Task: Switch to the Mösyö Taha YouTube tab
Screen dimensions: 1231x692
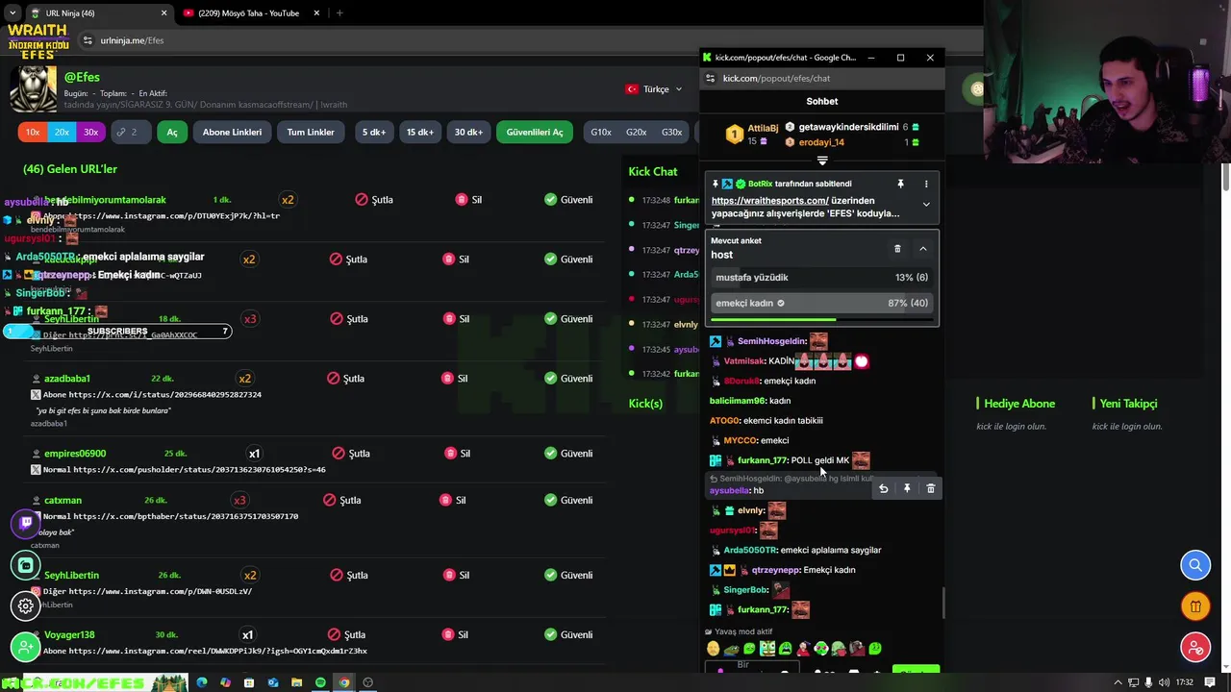Action: tap(250, 12)
